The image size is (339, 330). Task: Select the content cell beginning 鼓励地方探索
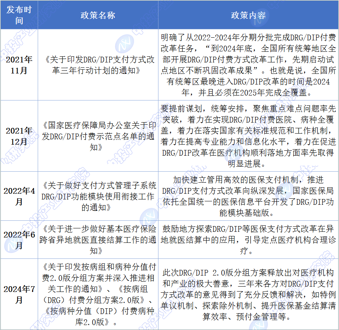click(248, 240)
